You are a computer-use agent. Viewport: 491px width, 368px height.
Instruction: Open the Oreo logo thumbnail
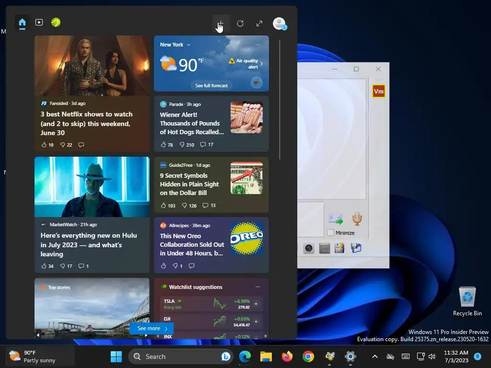(247, 239)
